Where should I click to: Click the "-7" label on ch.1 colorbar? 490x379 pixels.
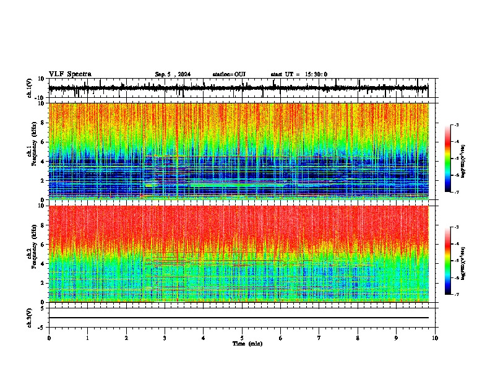(456, 192)
